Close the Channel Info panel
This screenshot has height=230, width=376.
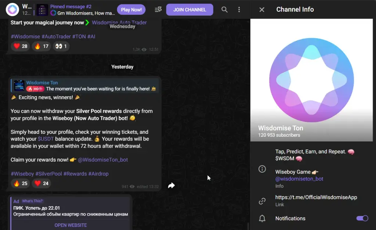tap(262, 10)
